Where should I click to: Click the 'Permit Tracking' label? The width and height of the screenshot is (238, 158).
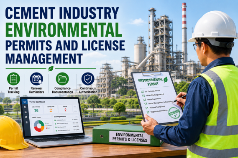point(13,90)
